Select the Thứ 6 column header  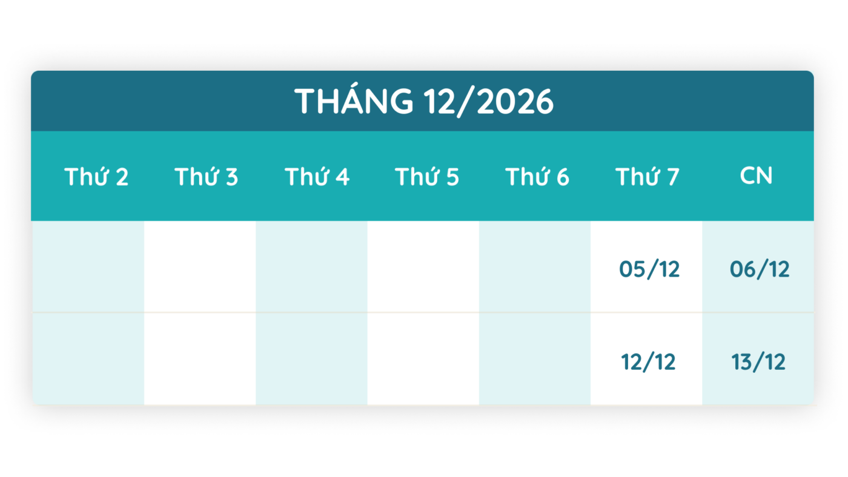coord(537,177)
